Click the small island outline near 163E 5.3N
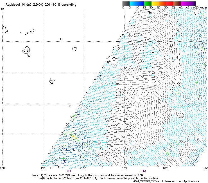 pos(178,83)
